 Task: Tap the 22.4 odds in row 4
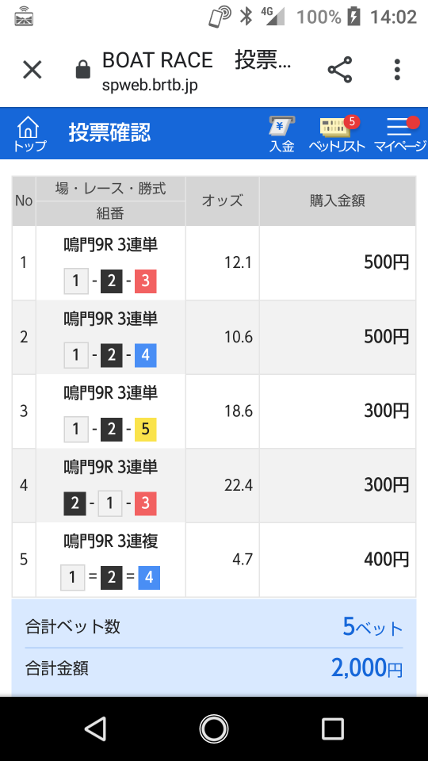239,485
